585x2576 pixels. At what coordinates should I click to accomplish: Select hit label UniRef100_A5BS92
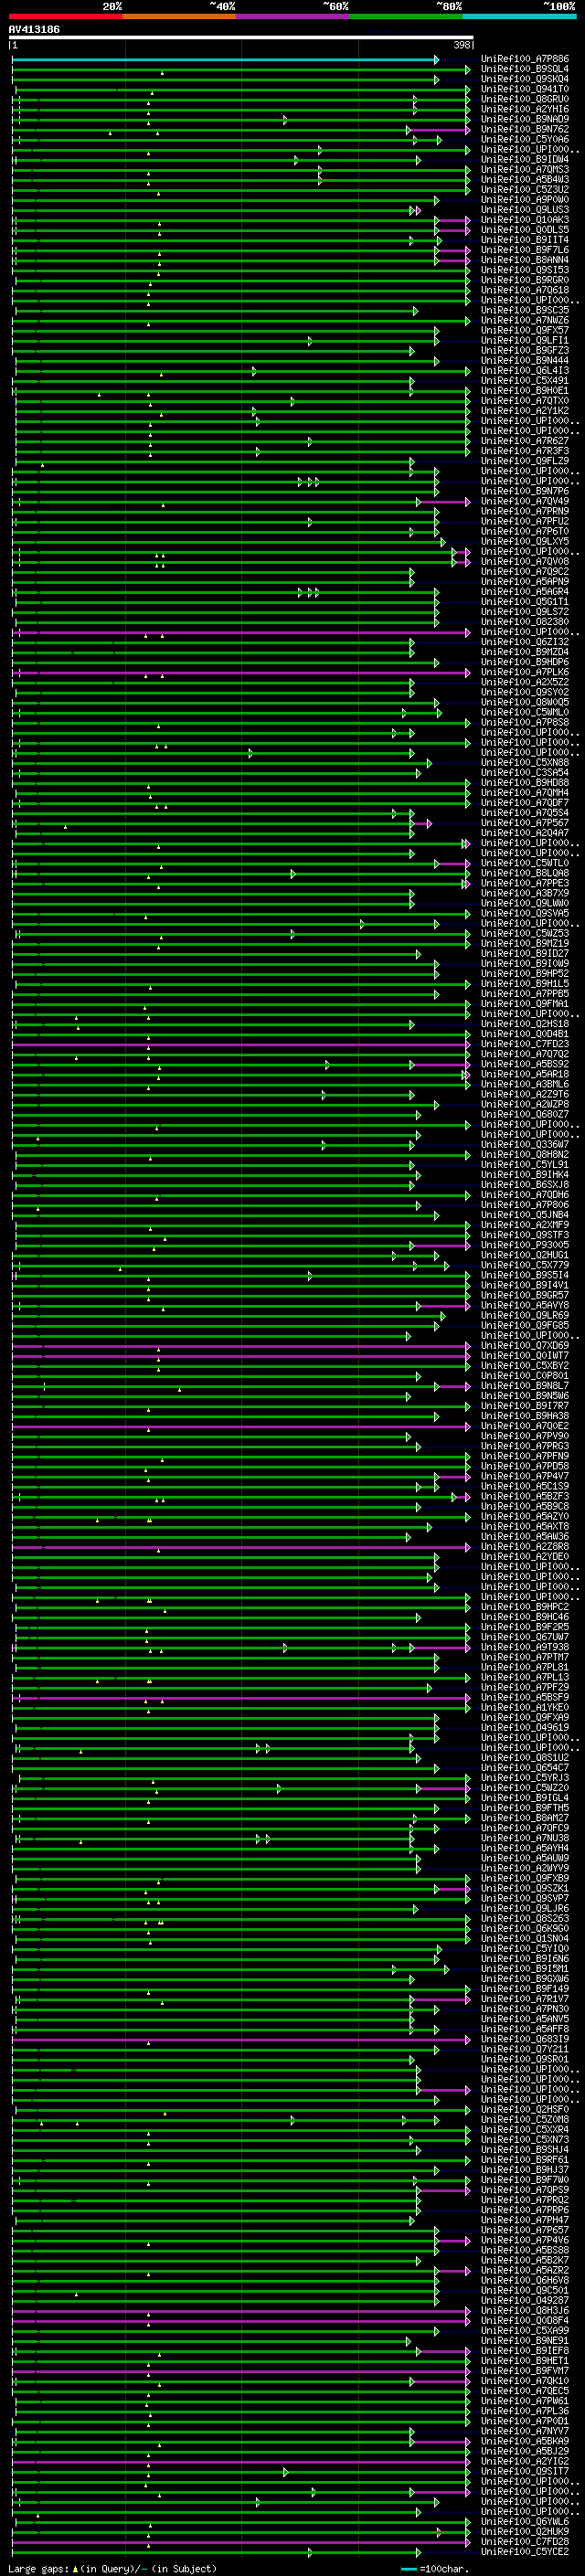click(x=525, y=1064)
